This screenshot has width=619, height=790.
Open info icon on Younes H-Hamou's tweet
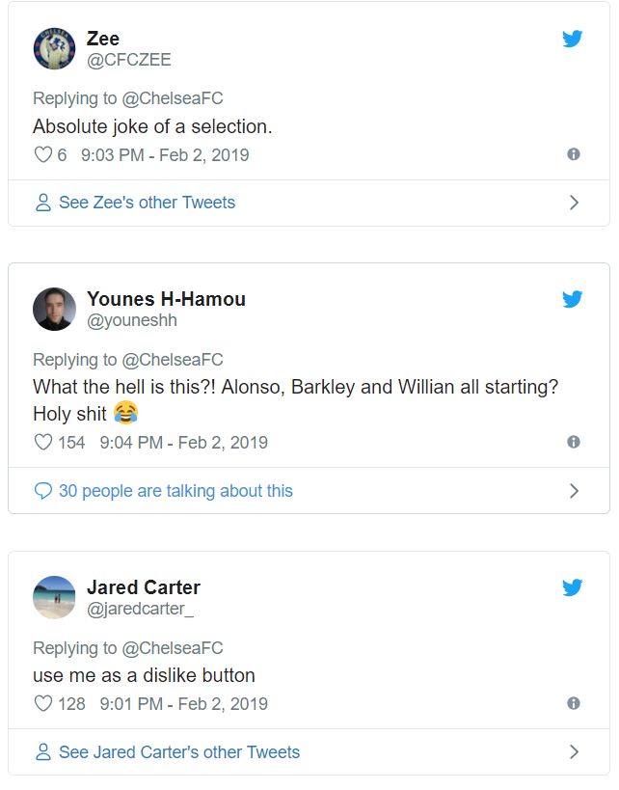click(574, 442)
